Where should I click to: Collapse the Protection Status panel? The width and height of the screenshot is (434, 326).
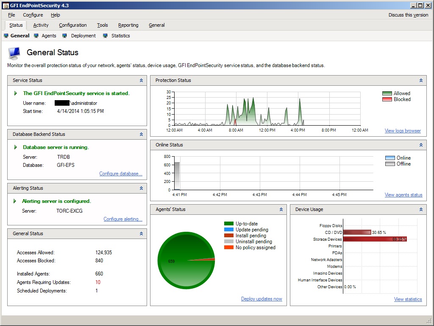click(421, 80)
